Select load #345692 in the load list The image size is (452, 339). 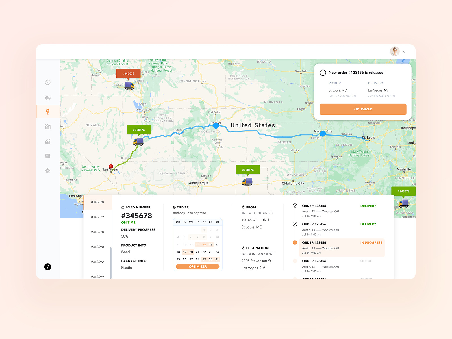(97, 262)
